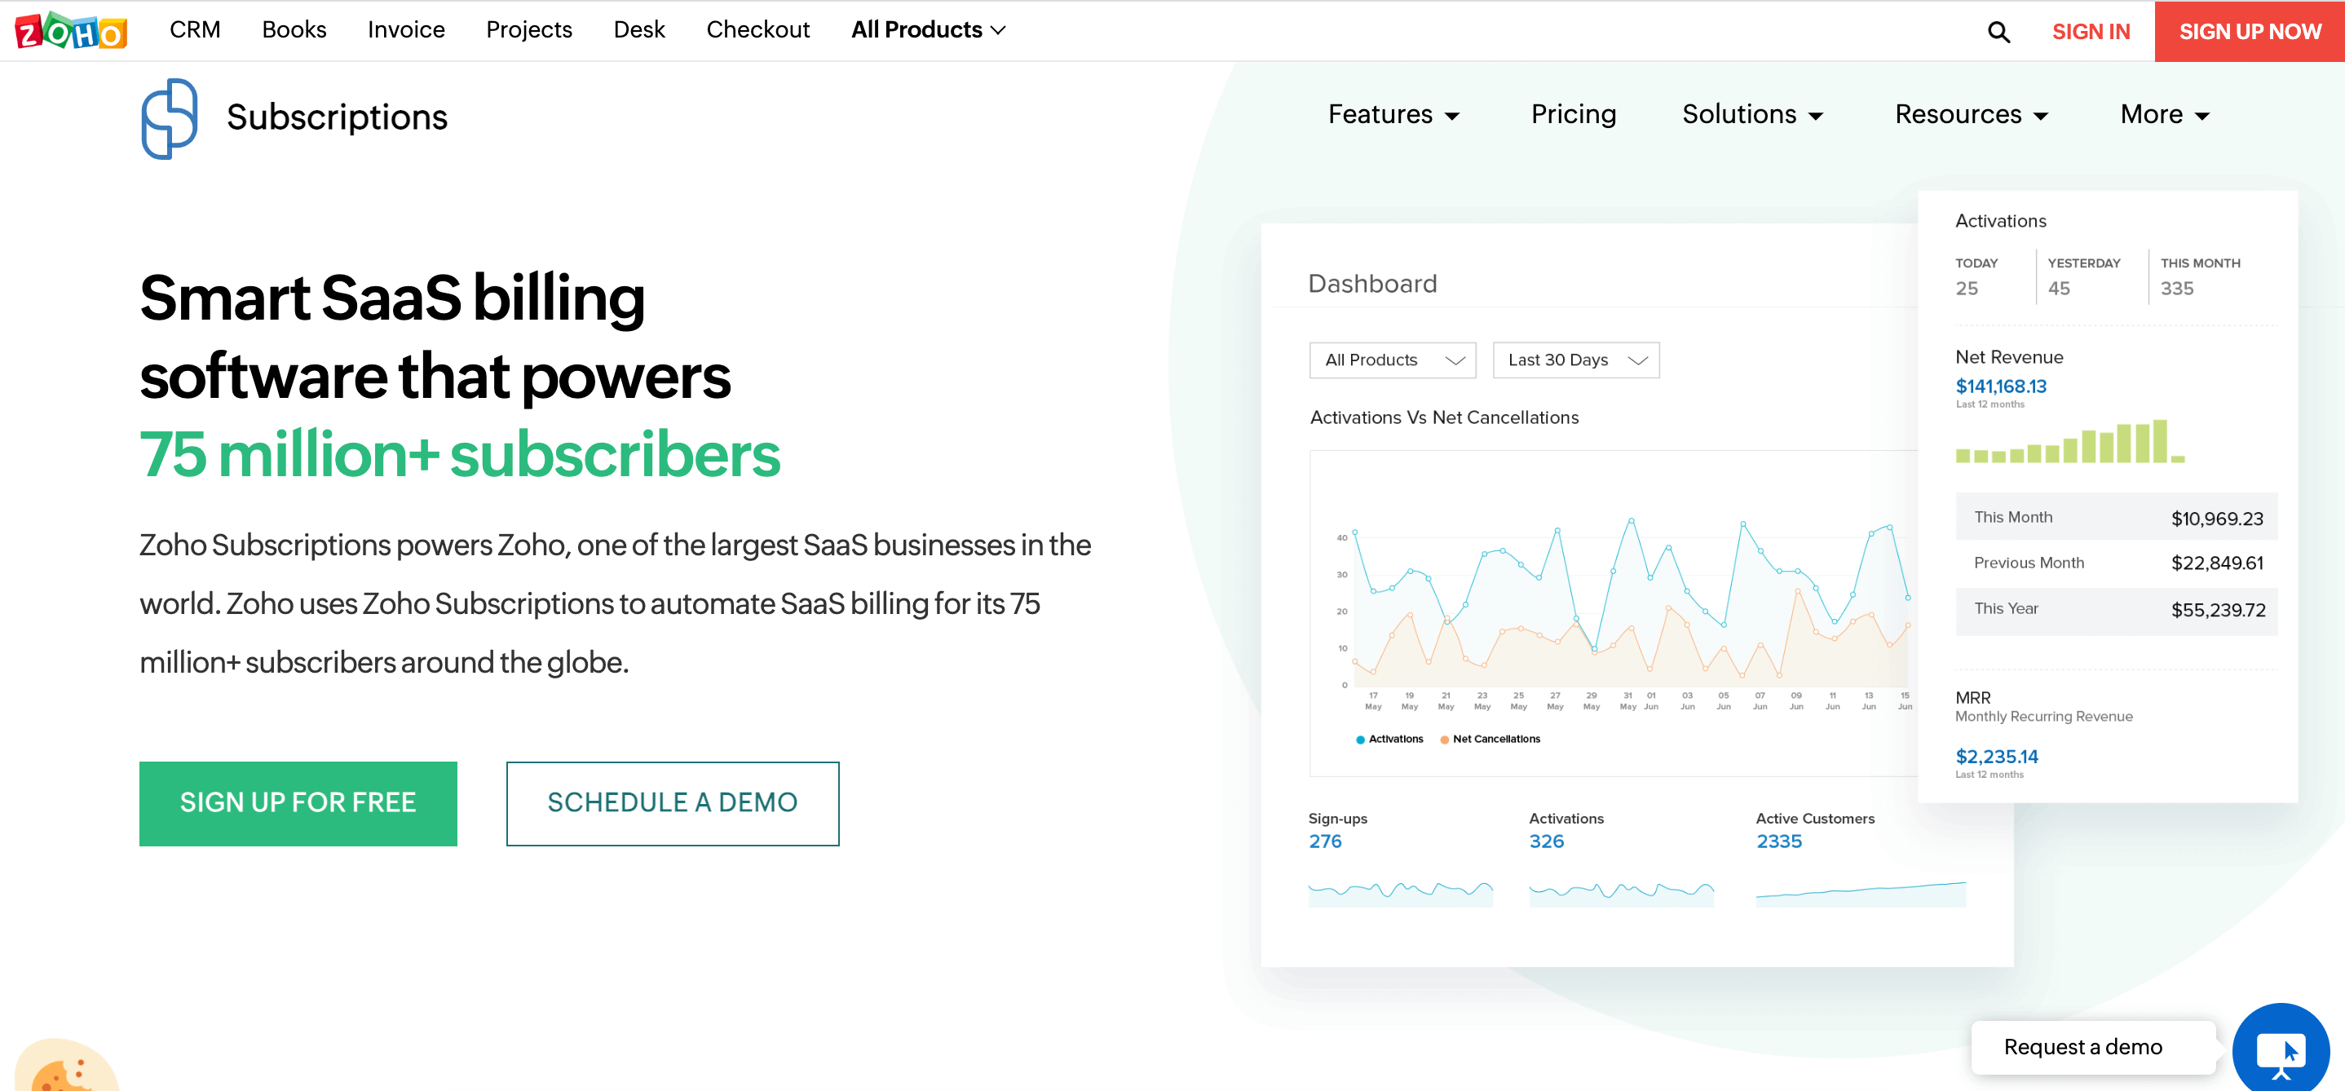
Task: Click the YESTERDAY 45 activations figure
Action: click(2058, 289)
